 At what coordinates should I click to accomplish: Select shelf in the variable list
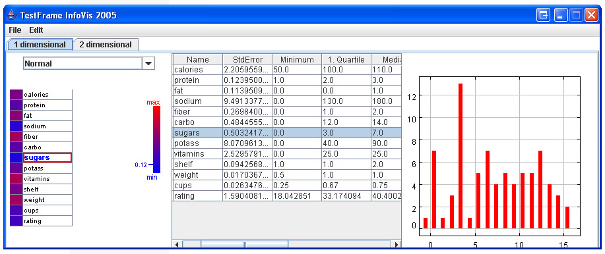point(48,190)
